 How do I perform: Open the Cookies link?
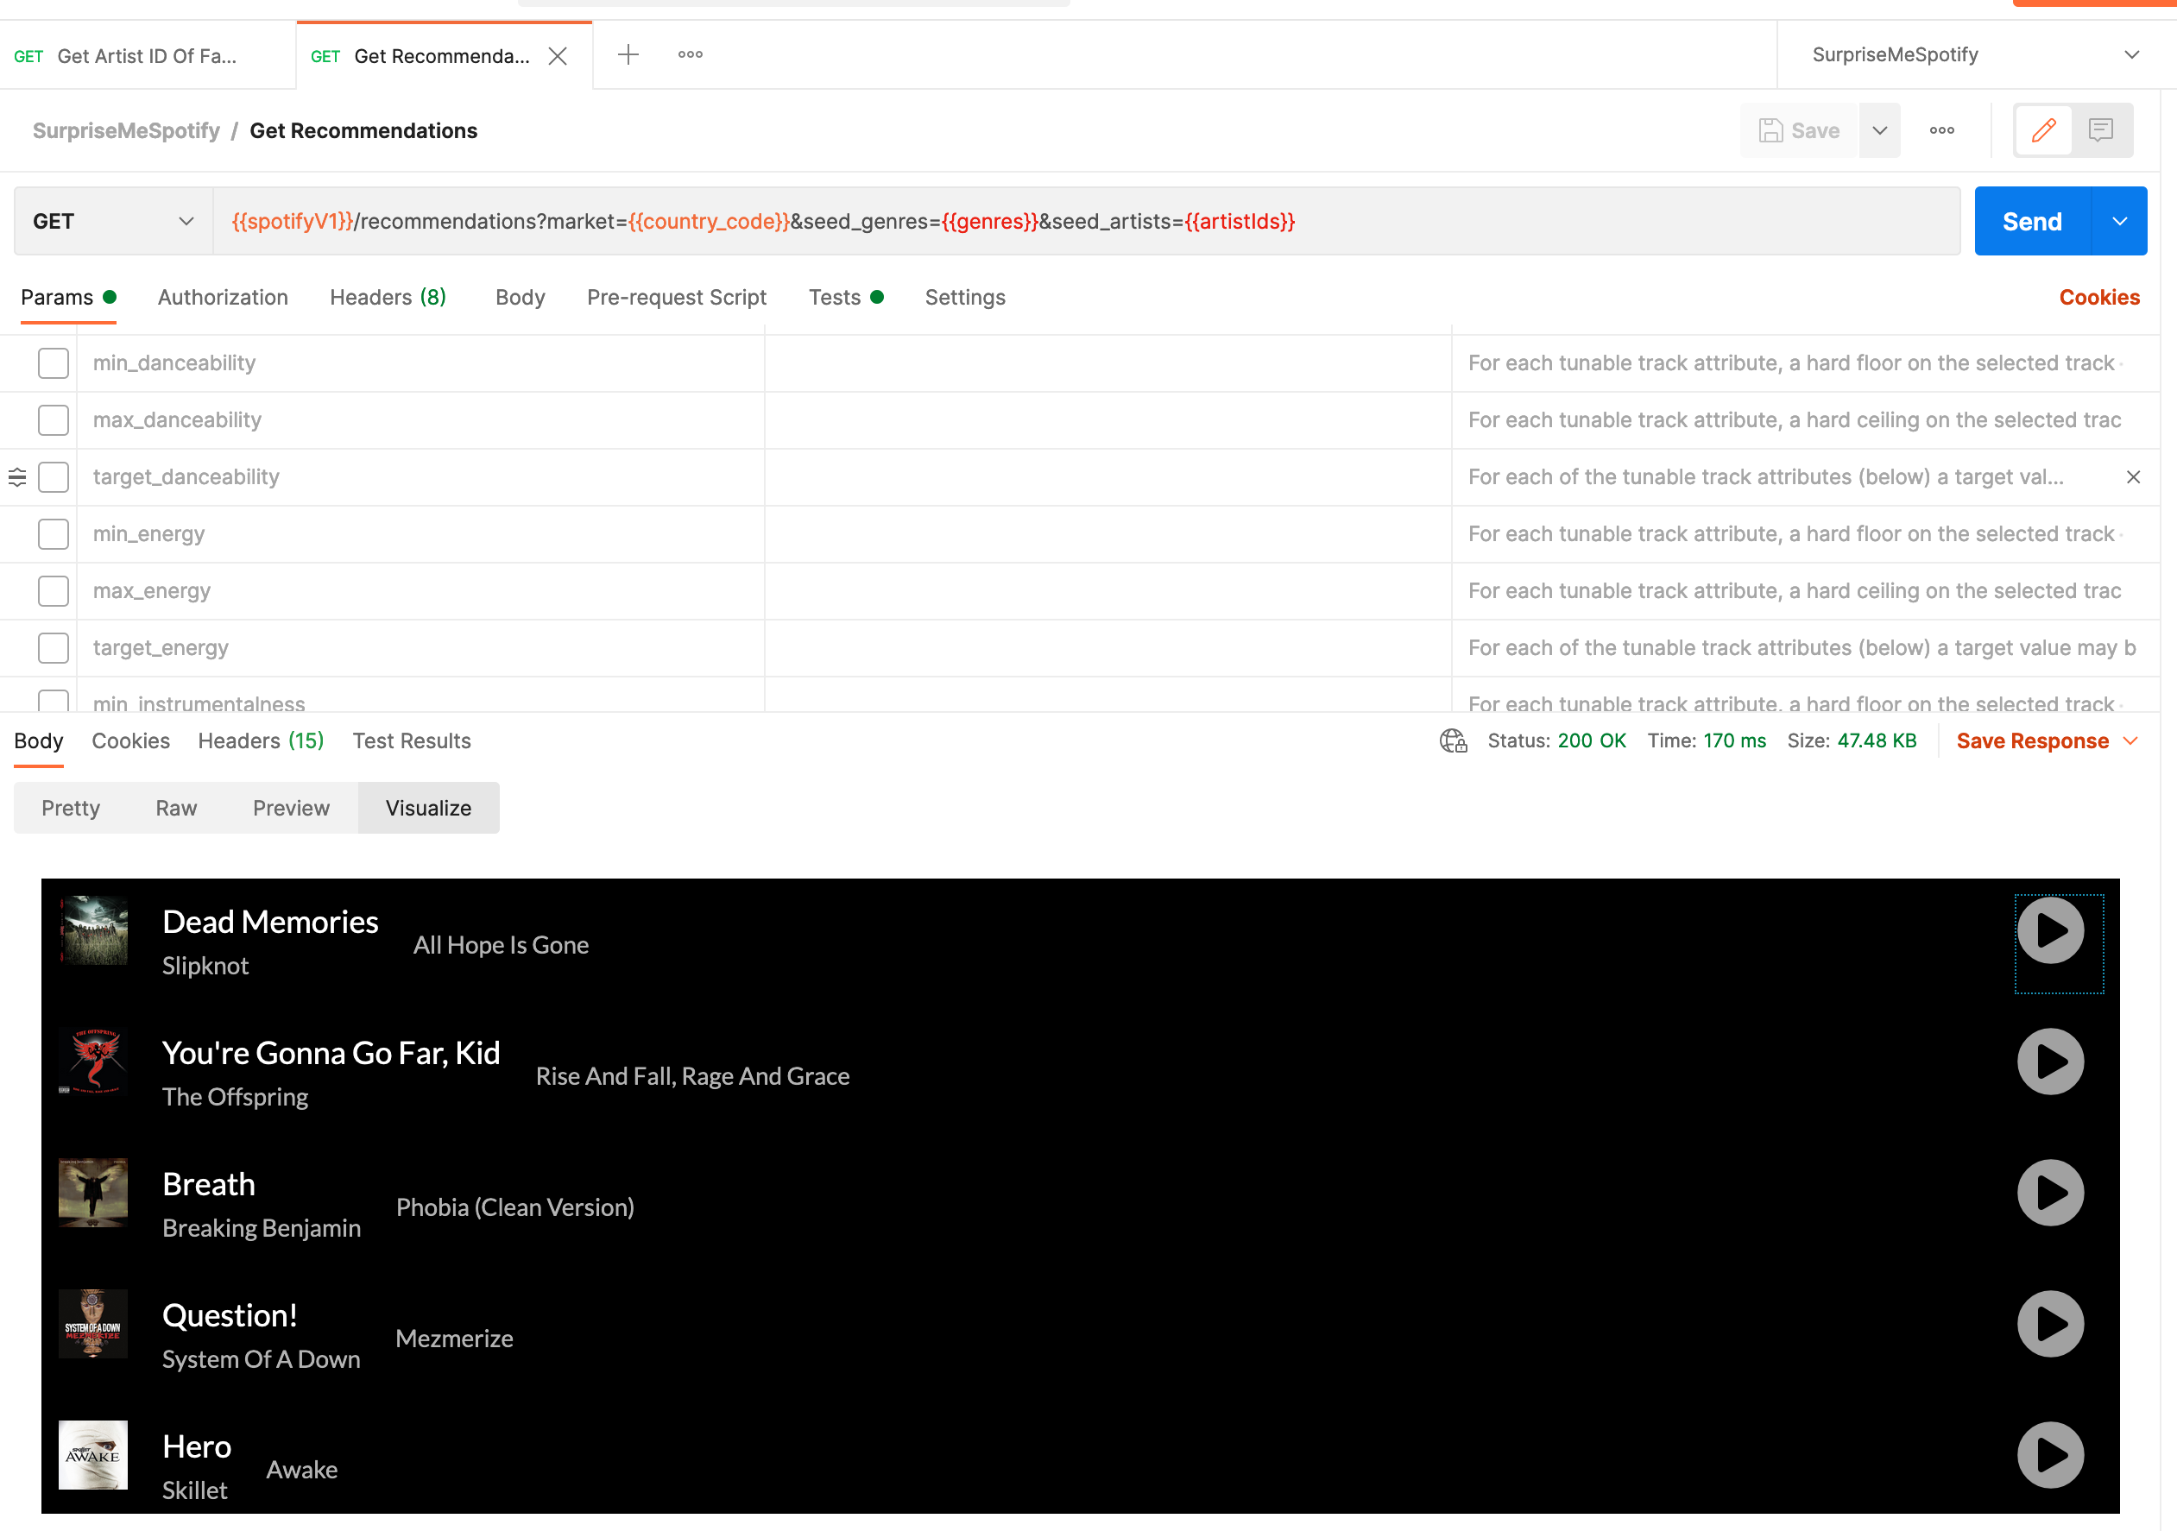(x=2099, y=298)
